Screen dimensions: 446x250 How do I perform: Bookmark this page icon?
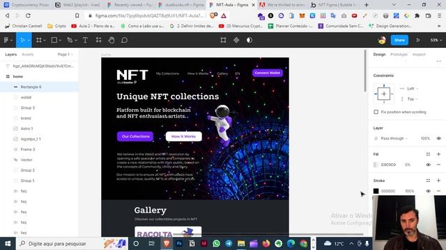pos(77,15)
